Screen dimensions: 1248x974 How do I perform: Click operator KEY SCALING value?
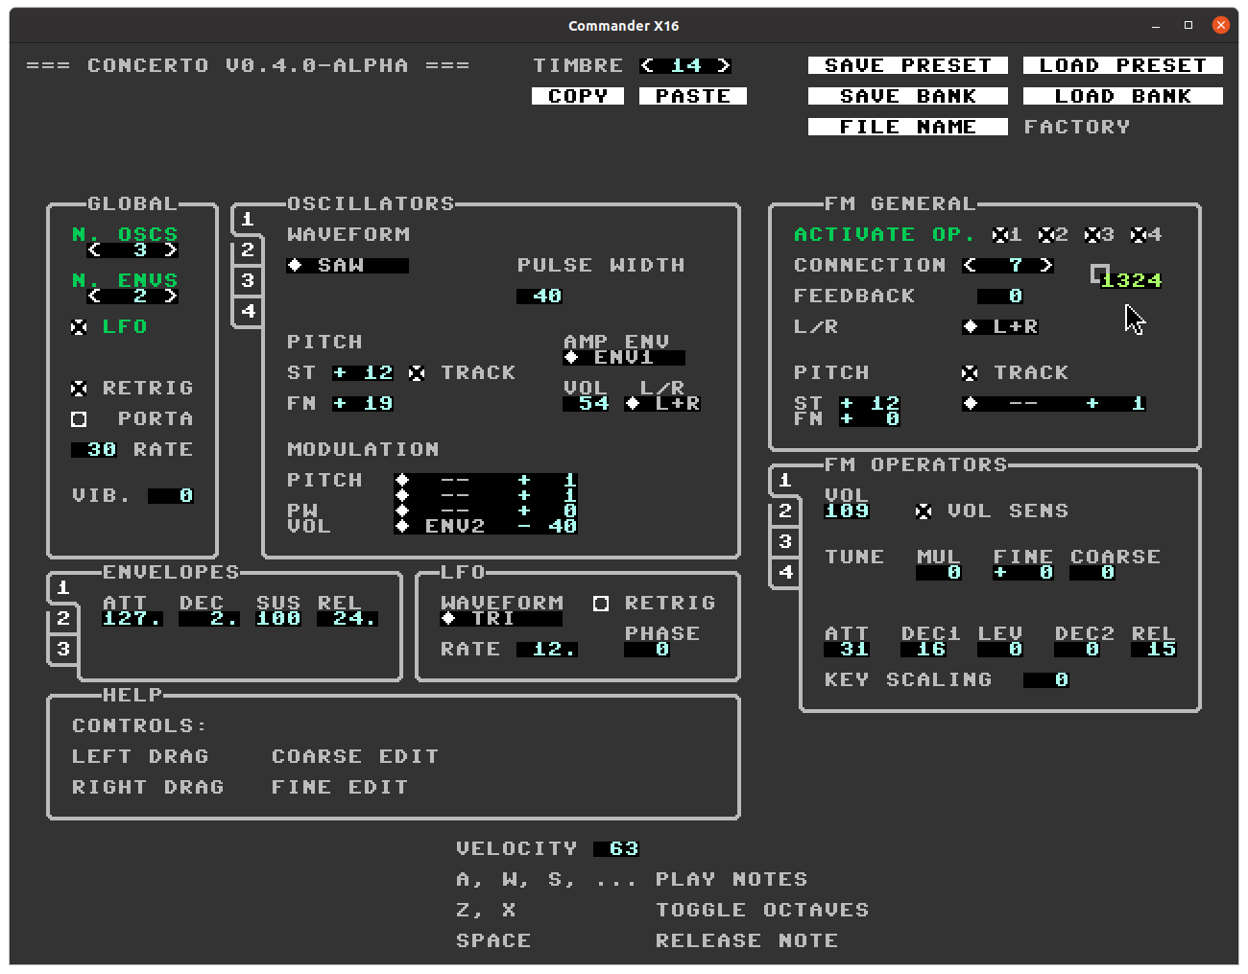pos(1046,679)
